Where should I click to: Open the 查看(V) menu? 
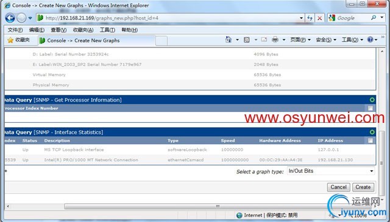click(x=58, y=30)
